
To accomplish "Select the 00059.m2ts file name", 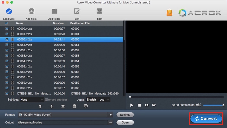I will click(24, 83).
